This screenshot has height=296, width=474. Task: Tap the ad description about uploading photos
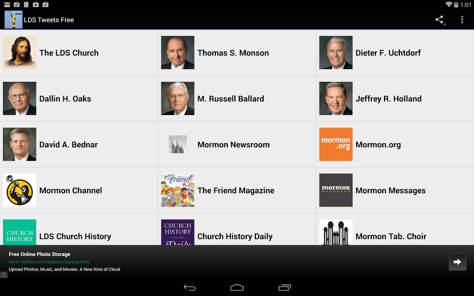pos(64,269)
